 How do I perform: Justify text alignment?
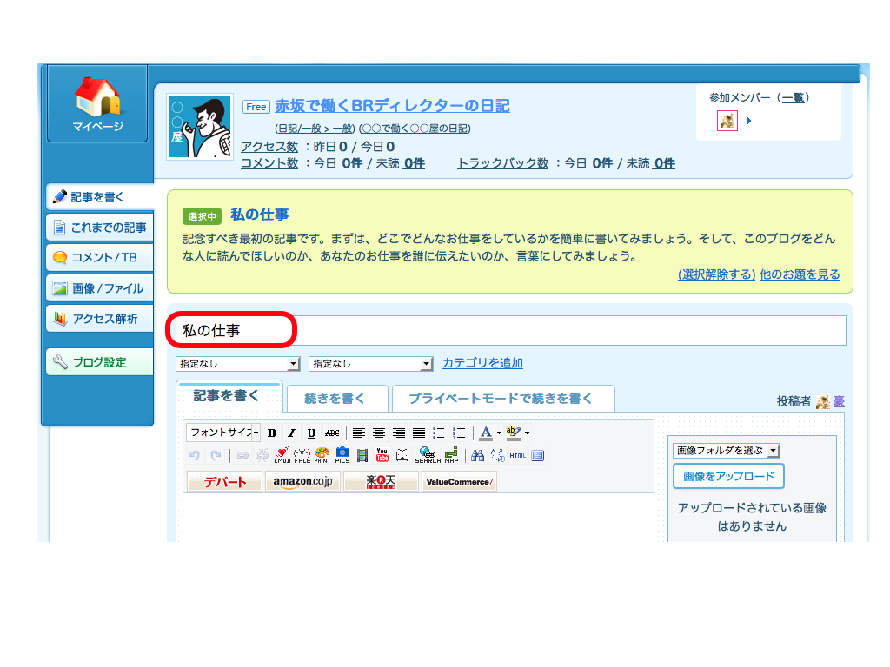[419, 433]
